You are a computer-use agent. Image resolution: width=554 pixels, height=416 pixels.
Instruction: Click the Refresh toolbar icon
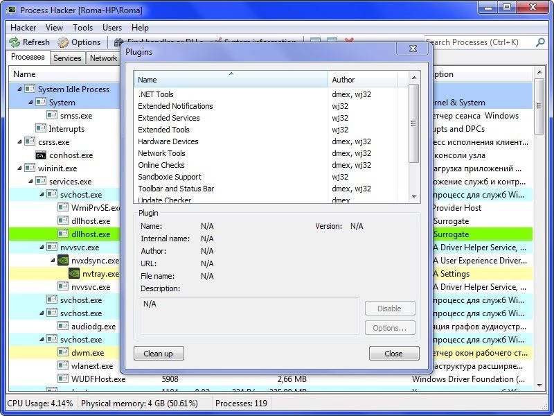point(15,42)
